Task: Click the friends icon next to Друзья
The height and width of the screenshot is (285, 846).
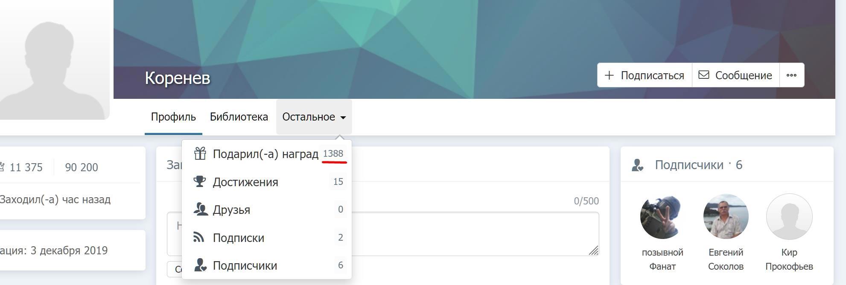Action: point(200,209)
